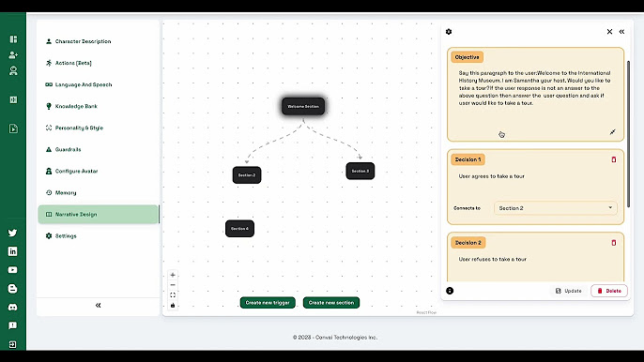This screenshot has width=644, height=362.
Task: Open Actions (Beta) menu
Action: click(99, 63)
